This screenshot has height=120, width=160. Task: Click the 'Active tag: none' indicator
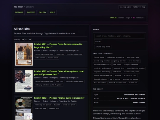pos(103,47)
